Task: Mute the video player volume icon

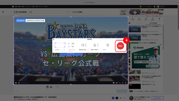Action: [19, 83]
